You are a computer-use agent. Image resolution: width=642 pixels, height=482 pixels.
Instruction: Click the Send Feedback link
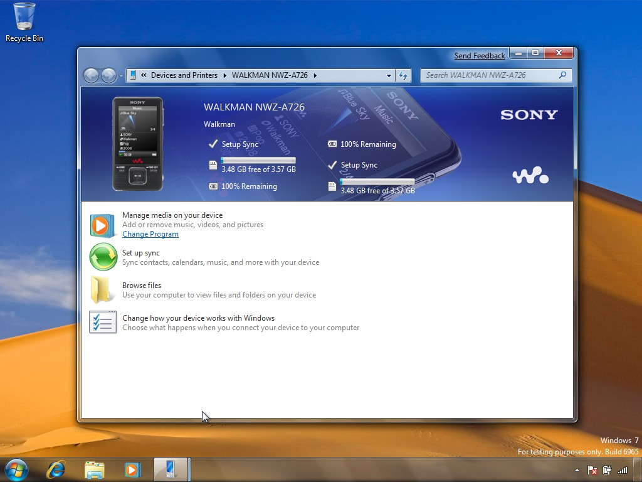(480, 56)
